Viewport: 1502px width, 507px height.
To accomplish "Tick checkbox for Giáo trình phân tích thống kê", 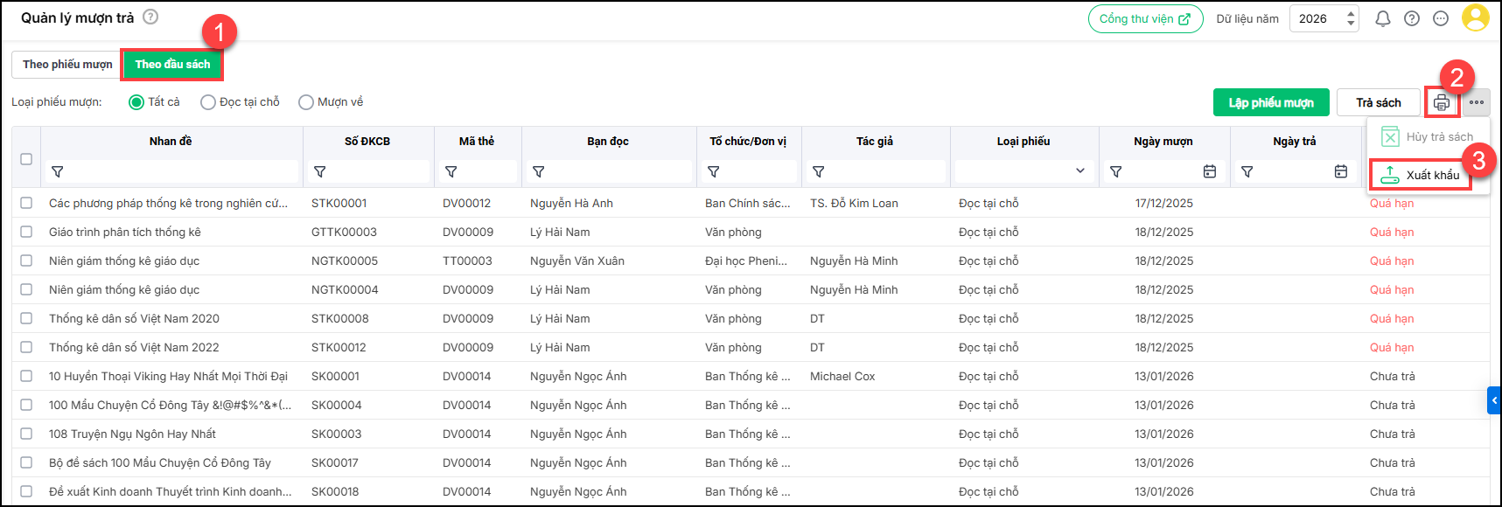I will pos(26,232).
